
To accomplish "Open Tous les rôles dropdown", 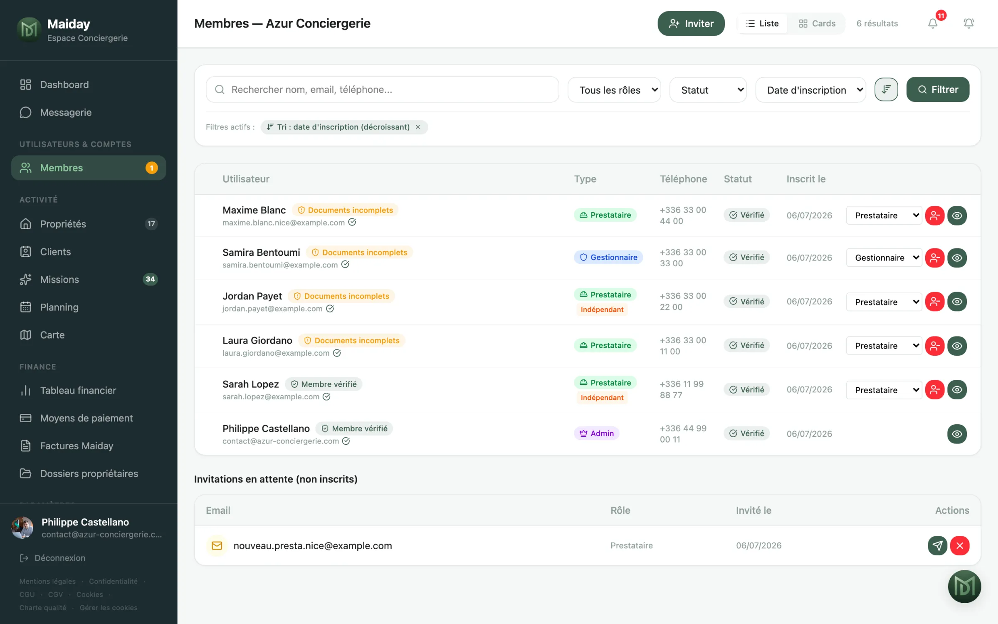I will 614,90.
